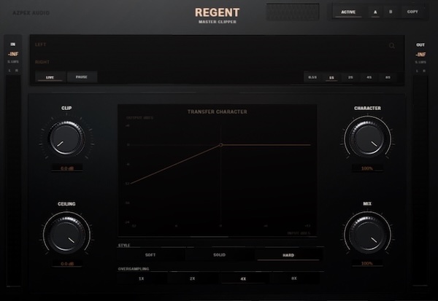Click PAUSE to freeze the waveform
This screenshot has width=438, height=301.
pos(82,77)
